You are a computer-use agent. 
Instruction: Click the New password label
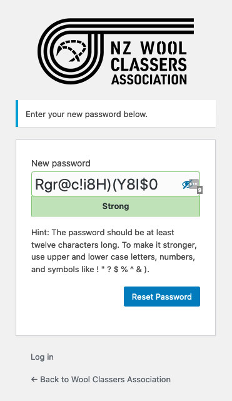coord(61,163)
